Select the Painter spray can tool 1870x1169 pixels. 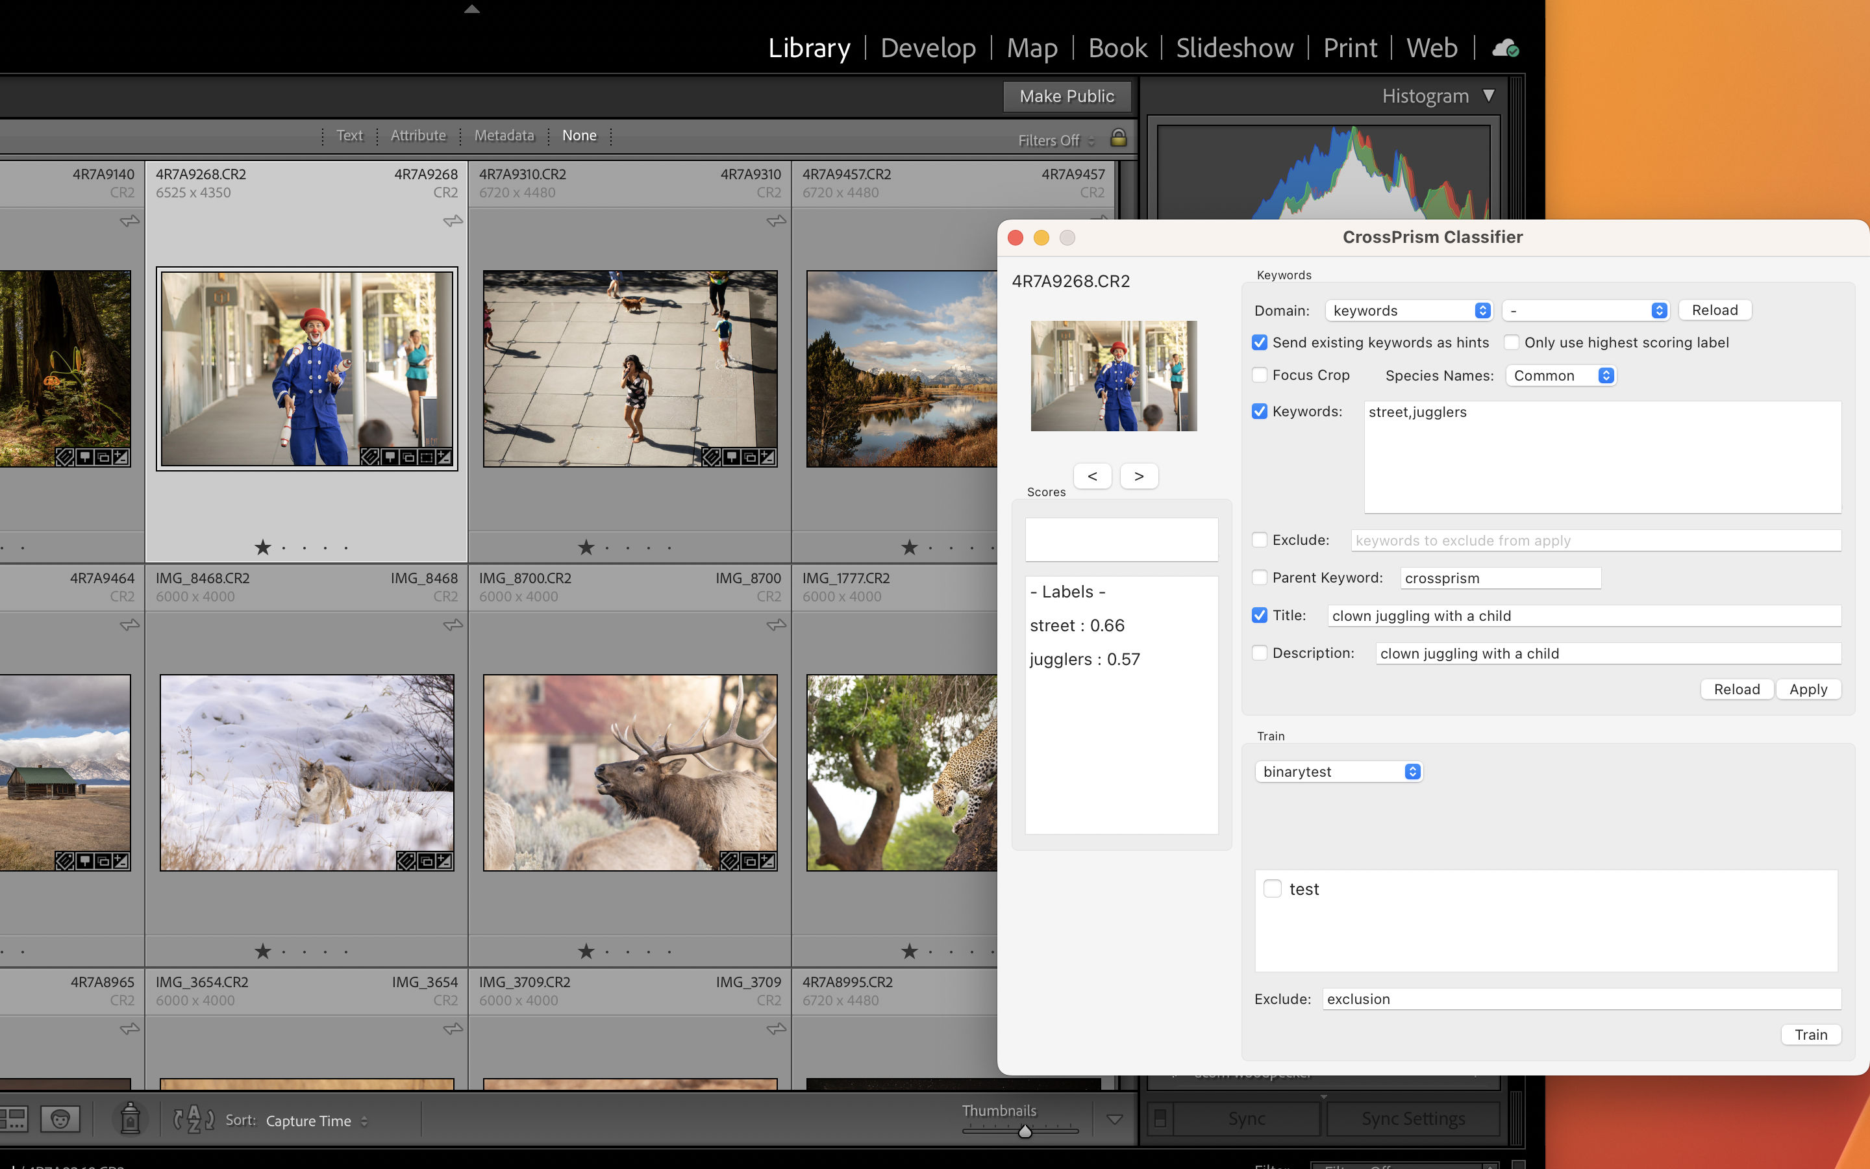(x=130, y=1118)
